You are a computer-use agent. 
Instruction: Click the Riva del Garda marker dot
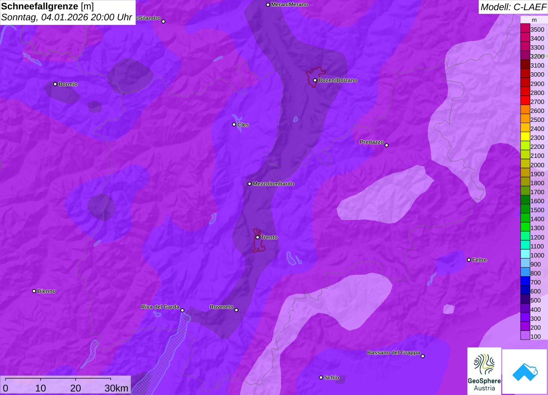coord(182,310)
